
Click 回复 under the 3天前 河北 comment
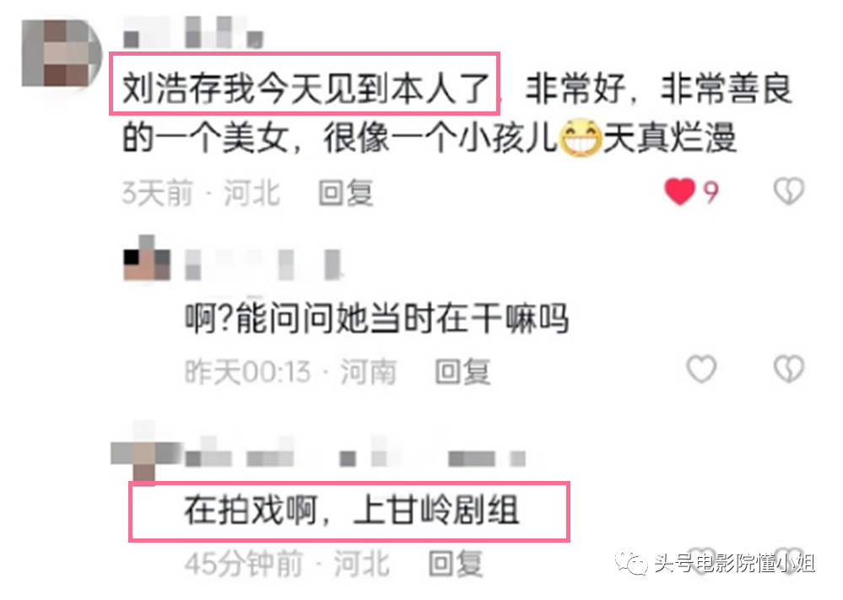pos(346,192)
